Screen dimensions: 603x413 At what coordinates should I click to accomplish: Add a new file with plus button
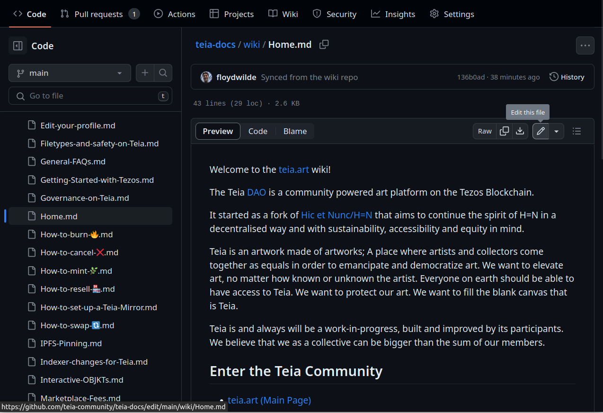[x=145, y=73]
